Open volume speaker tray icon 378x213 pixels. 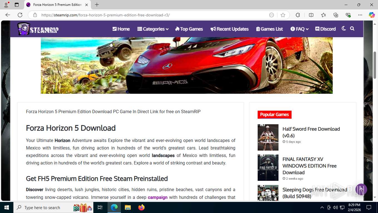point(335,207)
